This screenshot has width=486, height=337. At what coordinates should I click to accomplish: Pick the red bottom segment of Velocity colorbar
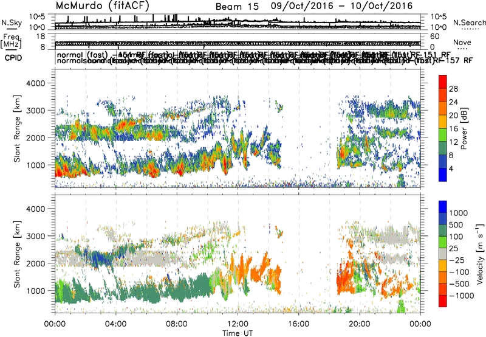point(443,301)
